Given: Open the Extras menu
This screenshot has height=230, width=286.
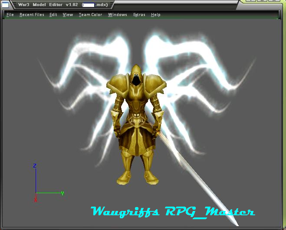Looking at the screenshot, I should 139,15.
